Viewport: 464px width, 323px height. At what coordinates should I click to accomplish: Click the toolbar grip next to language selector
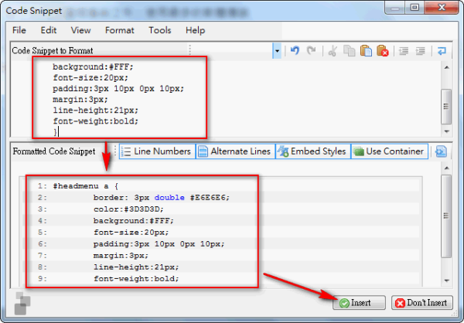pos(189,50)
